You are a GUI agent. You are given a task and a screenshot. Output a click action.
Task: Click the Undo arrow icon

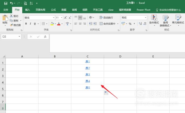coord(11,3)
